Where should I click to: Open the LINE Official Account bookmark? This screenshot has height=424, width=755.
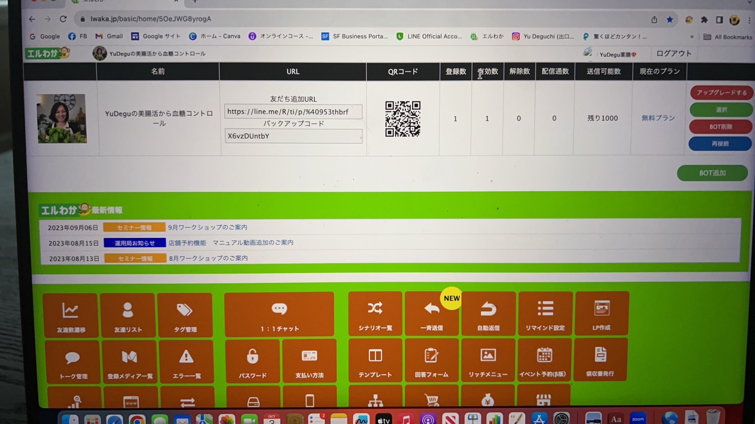(x=429, y=36)
